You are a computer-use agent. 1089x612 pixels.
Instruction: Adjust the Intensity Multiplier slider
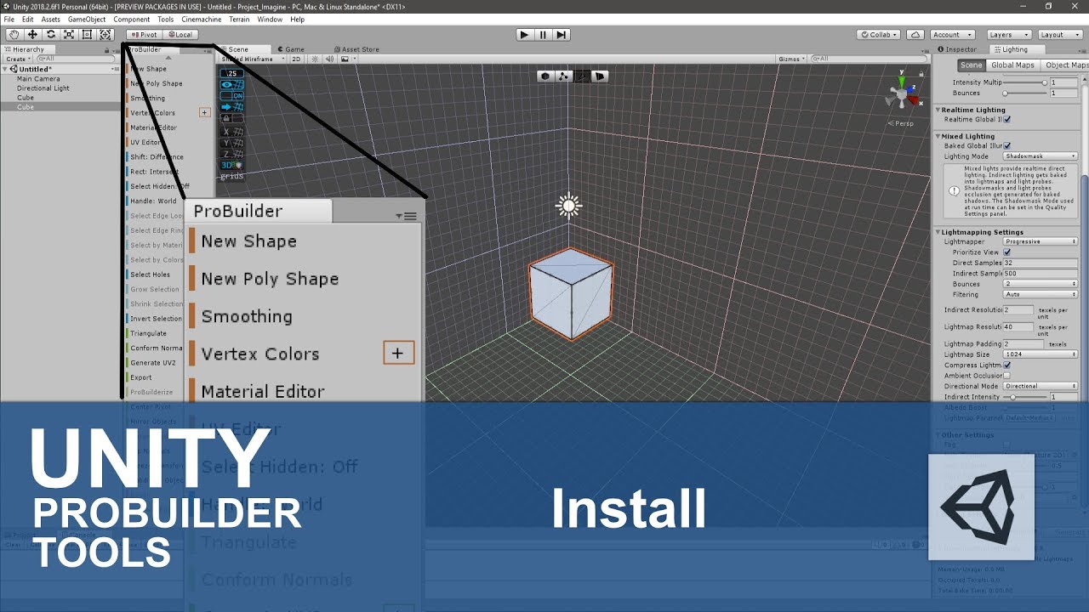(x=1025, y=82)
